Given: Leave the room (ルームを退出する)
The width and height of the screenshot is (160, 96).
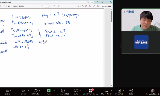Looking at the screenshot, I should 153,92.
